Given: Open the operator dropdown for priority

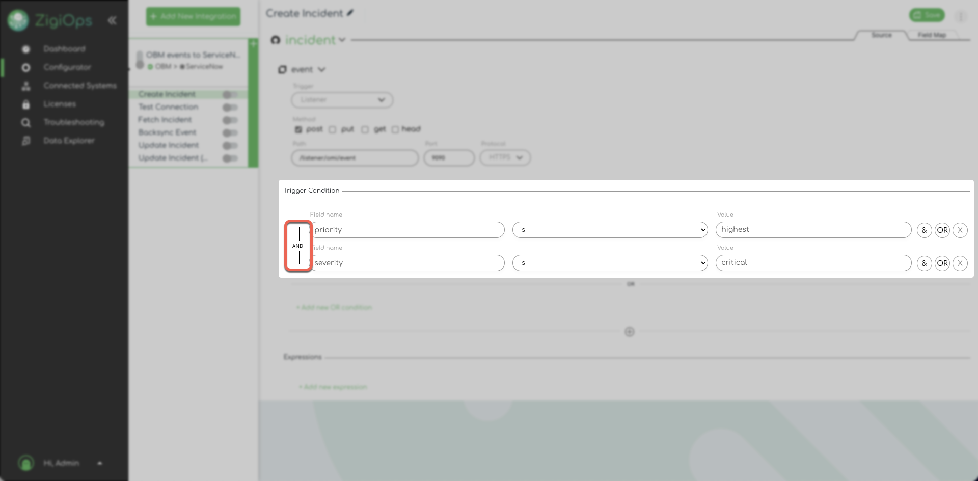Looking at the screenshot, I should coord(610,230).
